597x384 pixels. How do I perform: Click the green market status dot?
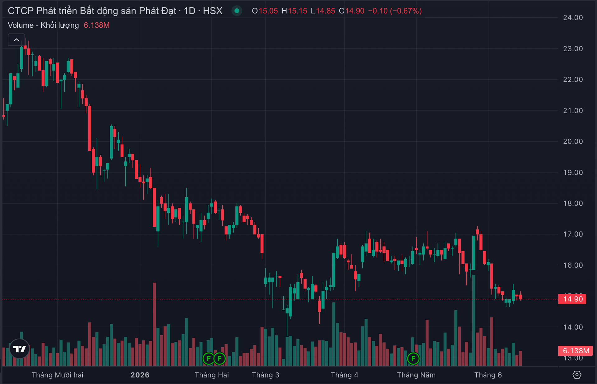click(237, 11)
